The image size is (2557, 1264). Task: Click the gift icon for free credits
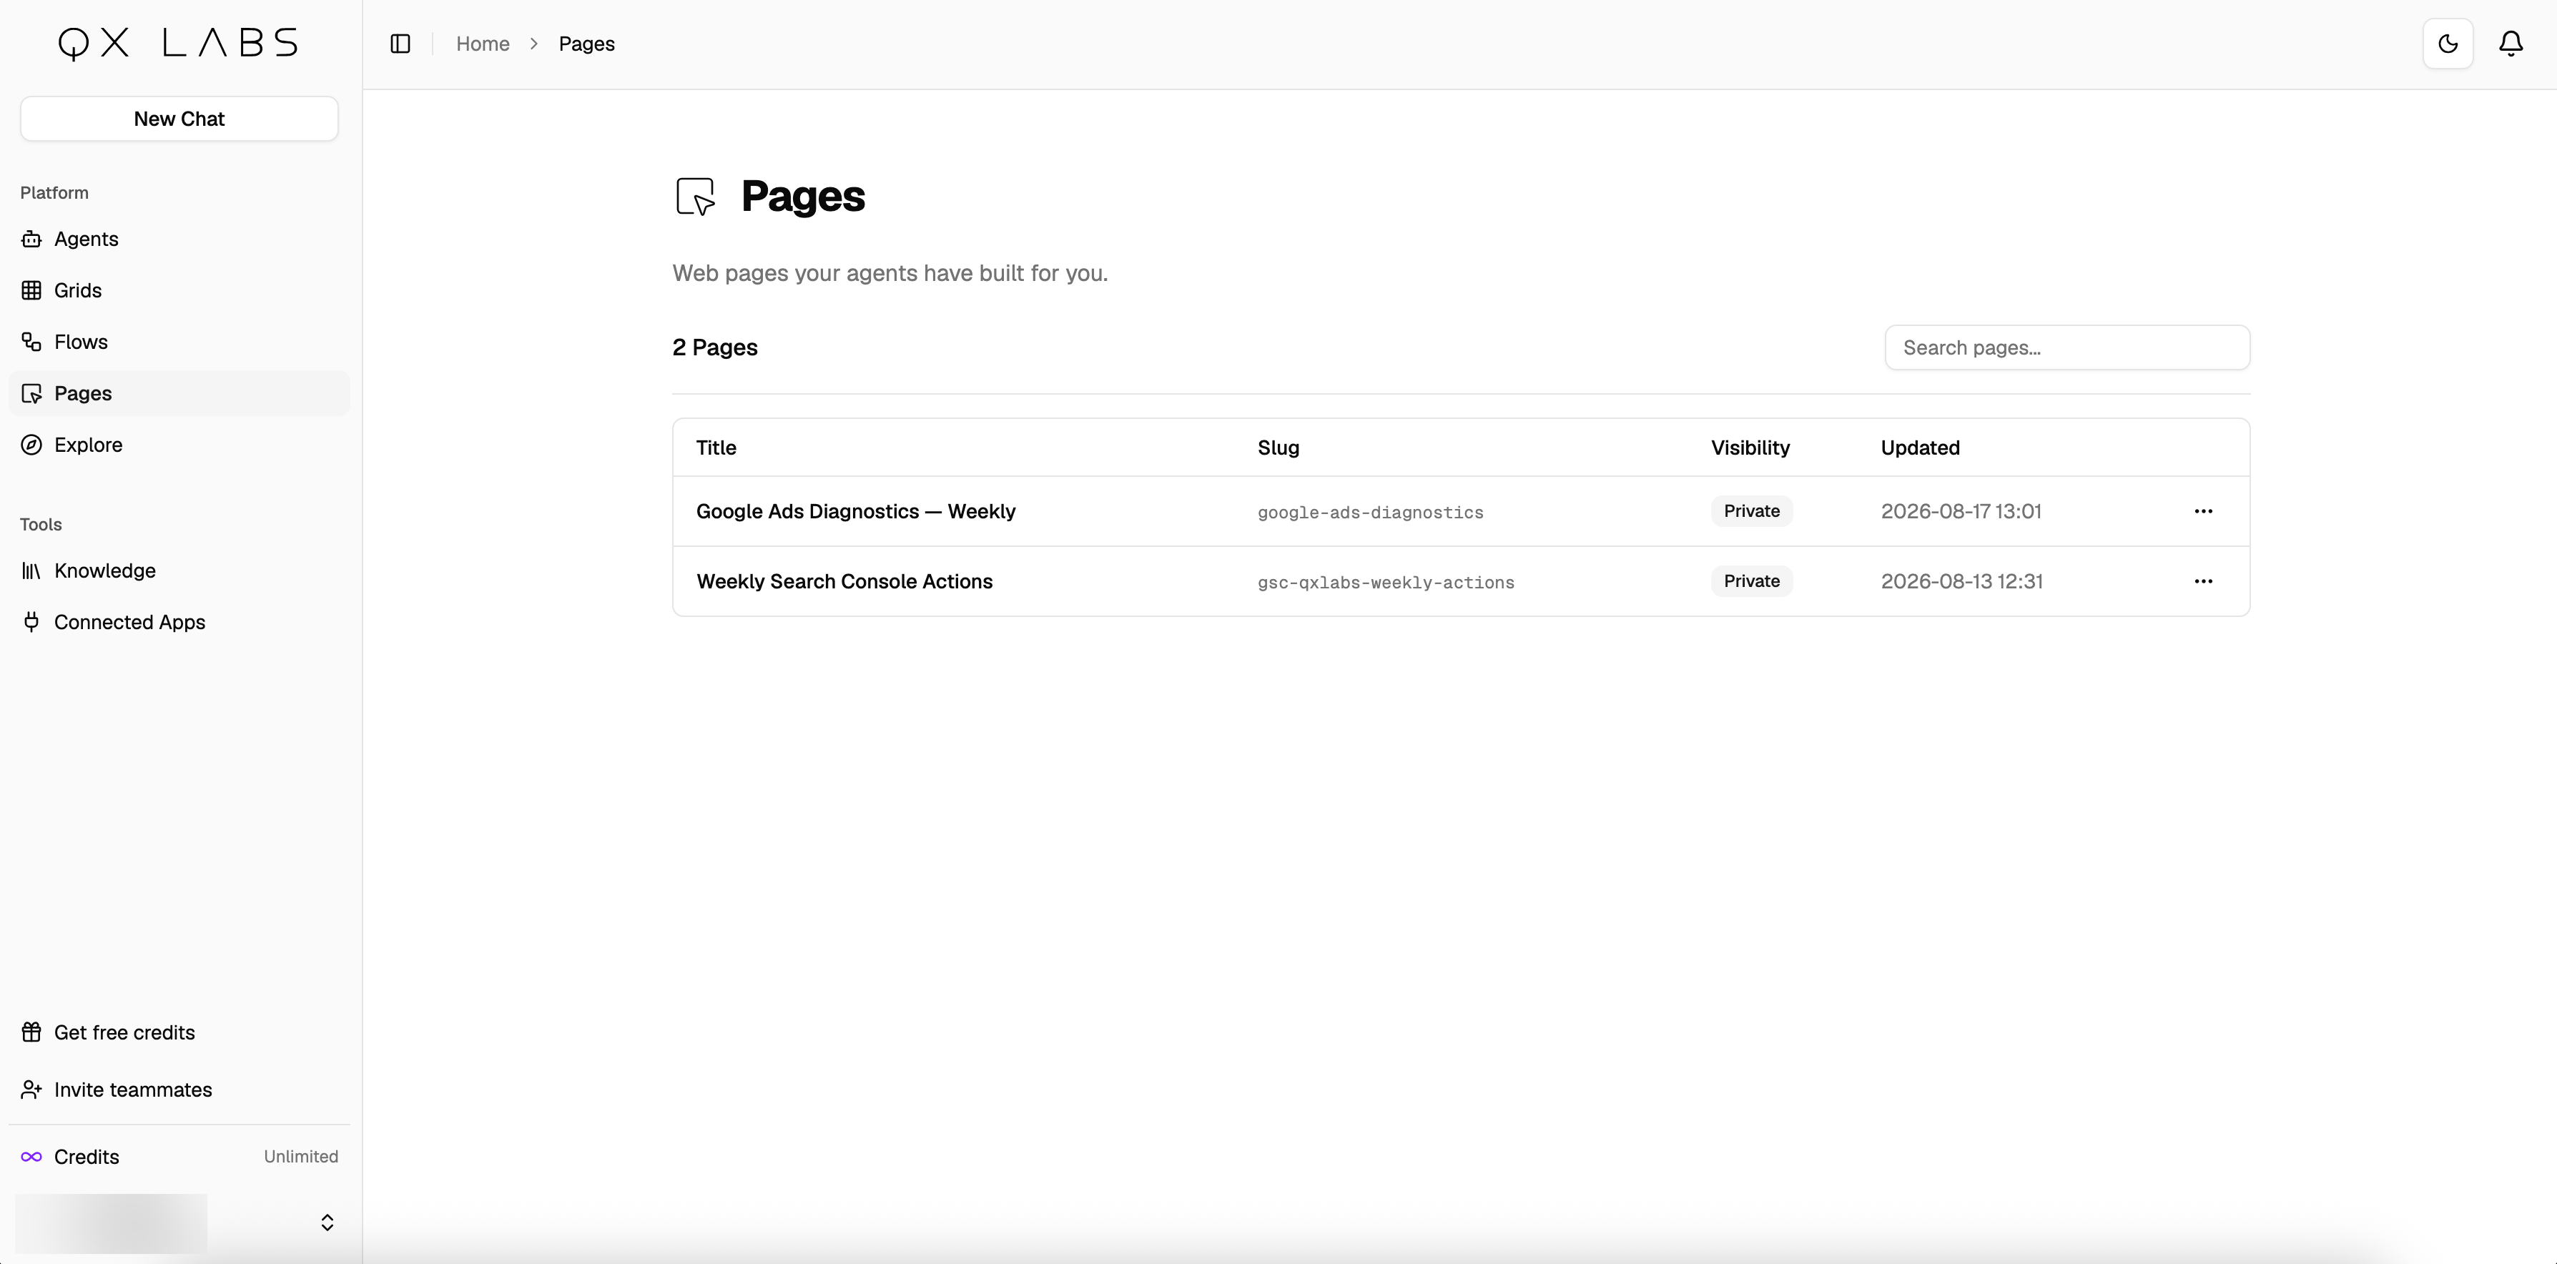31,1032
